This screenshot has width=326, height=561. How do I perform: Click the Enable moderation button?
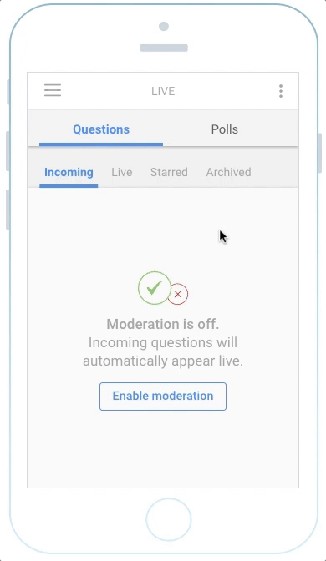click(x=163, y=397)
